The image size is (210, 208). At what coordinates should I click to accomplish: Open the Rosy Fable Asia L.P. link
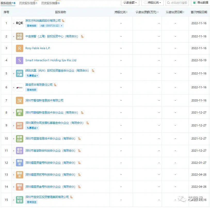pyautogui.click(x=38, y=48)
